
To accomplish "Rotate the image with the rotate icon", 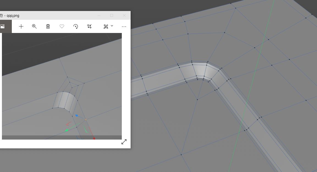I will pos(76,26).
